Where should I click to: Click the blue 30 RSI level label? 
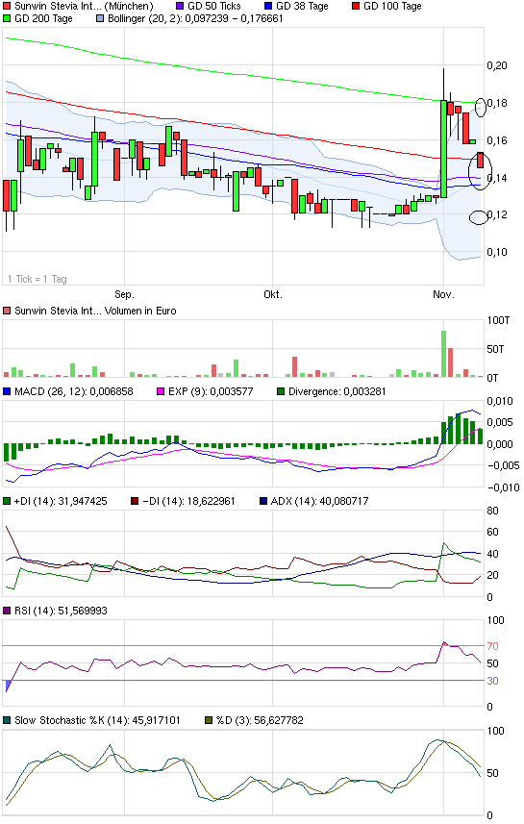pyautogui.click(x=492, y=681)
